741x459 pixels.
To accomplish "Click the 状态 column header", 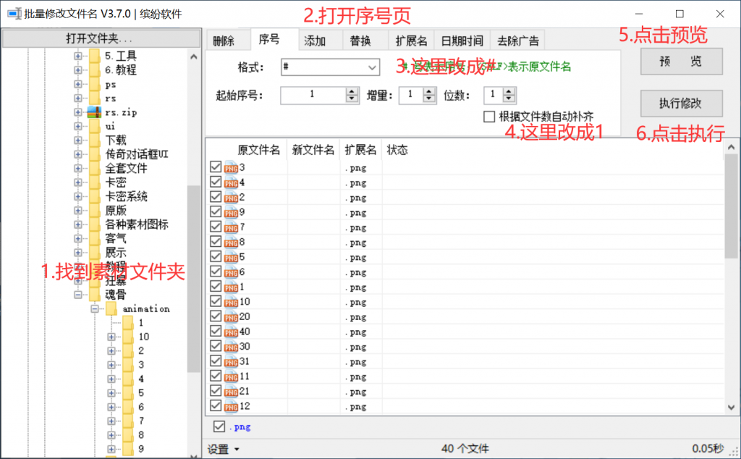I will pyautogui.click(x=397, y=150).
